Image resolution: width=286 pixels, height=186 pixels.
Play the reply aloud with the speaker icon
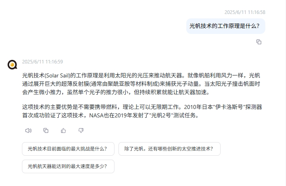click(x=28, y=131)
